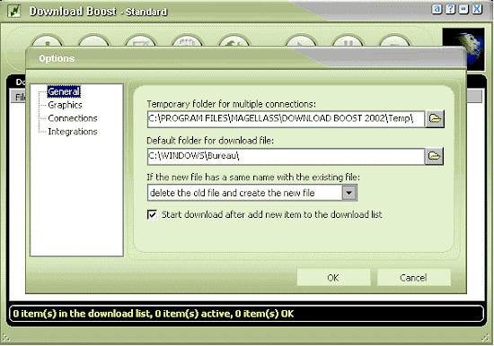Click the Options dialog title bar
494x346 pixels.
[246, 58]
